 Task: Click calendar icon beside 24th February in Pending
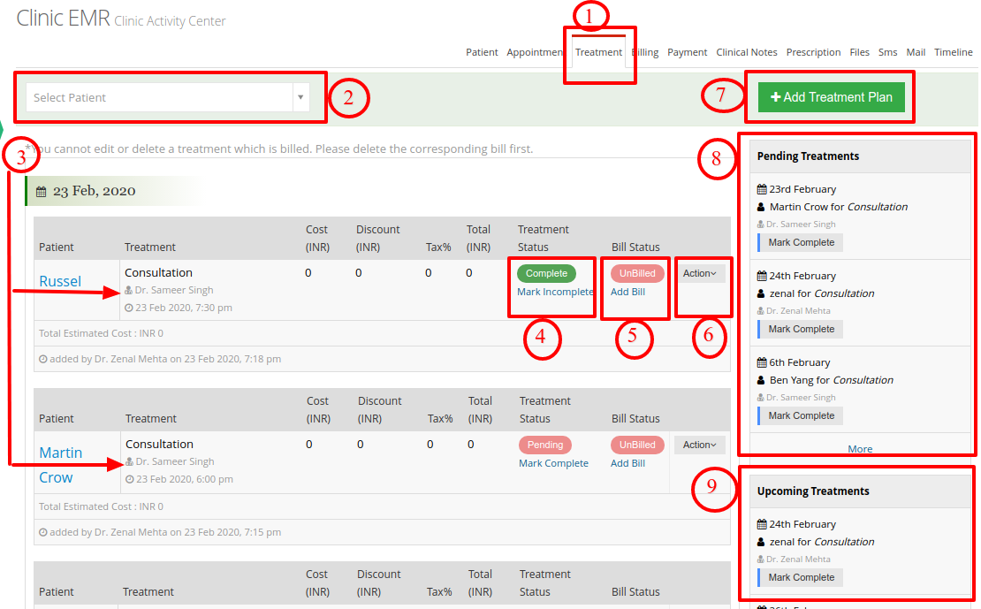[x=762, y=276]
